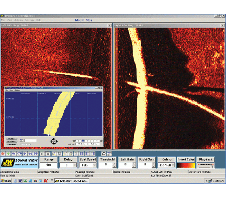Image resolution: width=226 pixels, height=198 pixels.
Task: Expand the Boat Speed dropdown
Action: click(x=94, y=165)
